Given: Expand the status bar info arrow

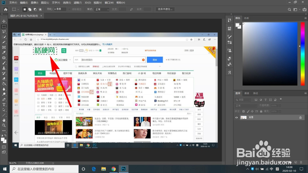Looking at the screenshot, I should pos(53,163).
